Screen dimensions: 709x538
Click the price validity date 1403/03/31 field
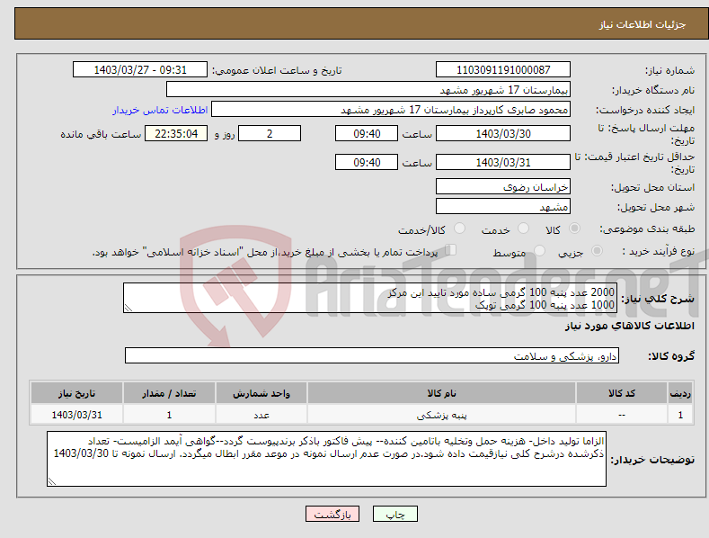pos(503,162)
